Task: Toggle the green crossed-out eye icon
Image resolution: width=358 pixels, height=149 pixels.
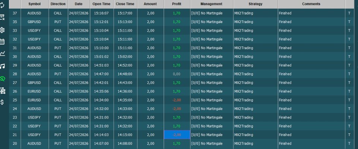Action: tap(3, 79)
